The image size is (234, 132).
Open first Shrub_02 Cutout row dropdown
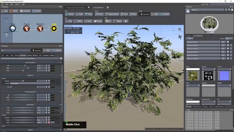click(219, 42)
